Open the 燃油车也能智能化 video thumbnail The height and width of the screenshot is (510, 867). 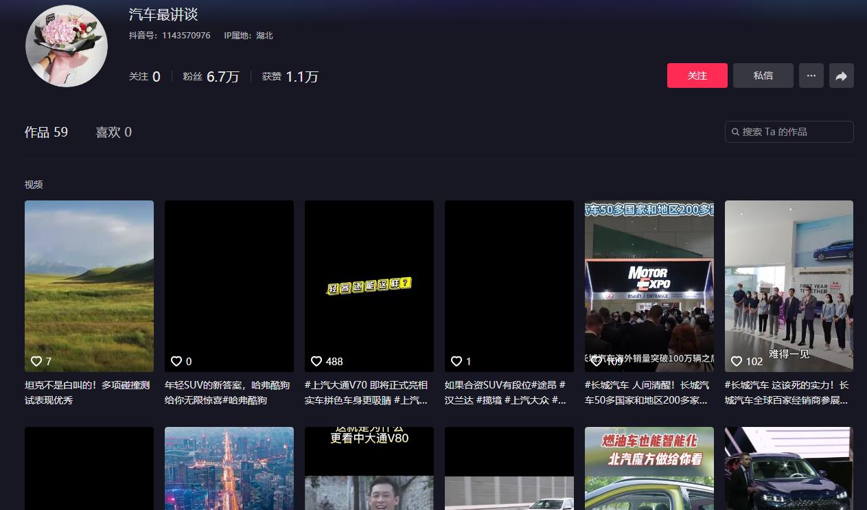(649, 468)
